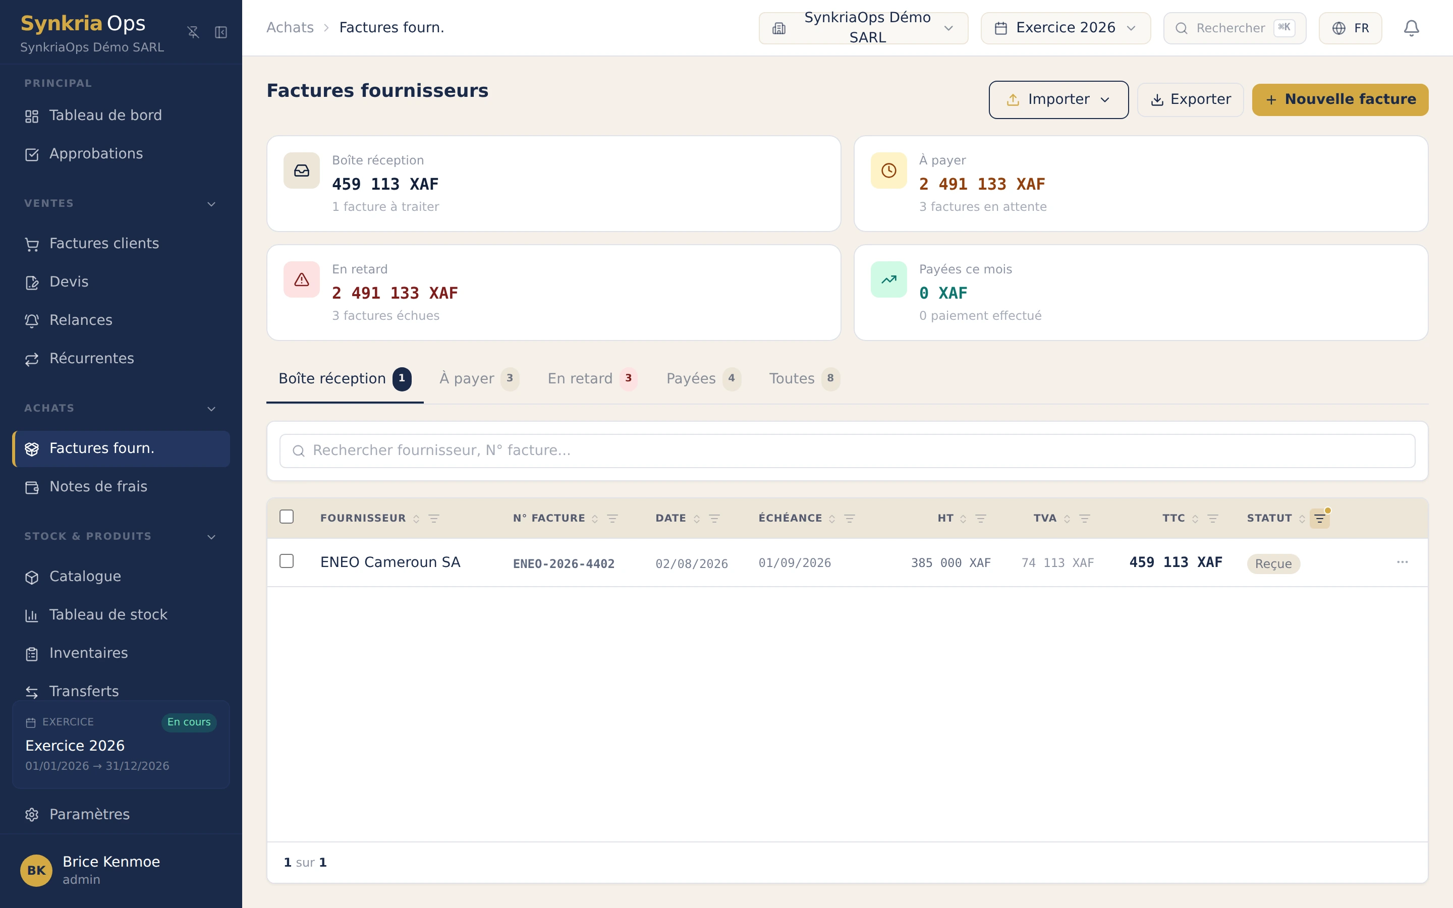This screenshot has height=908, width=1453.
Task: Click invoice number ENEO-2026-4402
Action: click(563, 564)
